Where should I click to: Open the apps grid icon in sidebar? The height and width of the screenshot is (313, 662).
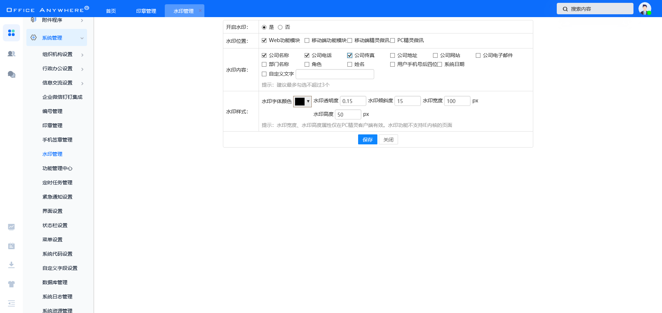tap(11, 33)
